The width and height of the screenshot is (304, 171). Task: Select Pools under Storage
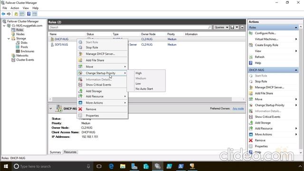click(24, 47)
